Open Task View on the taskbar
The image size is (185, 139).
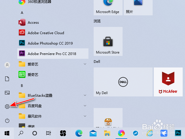49,133
